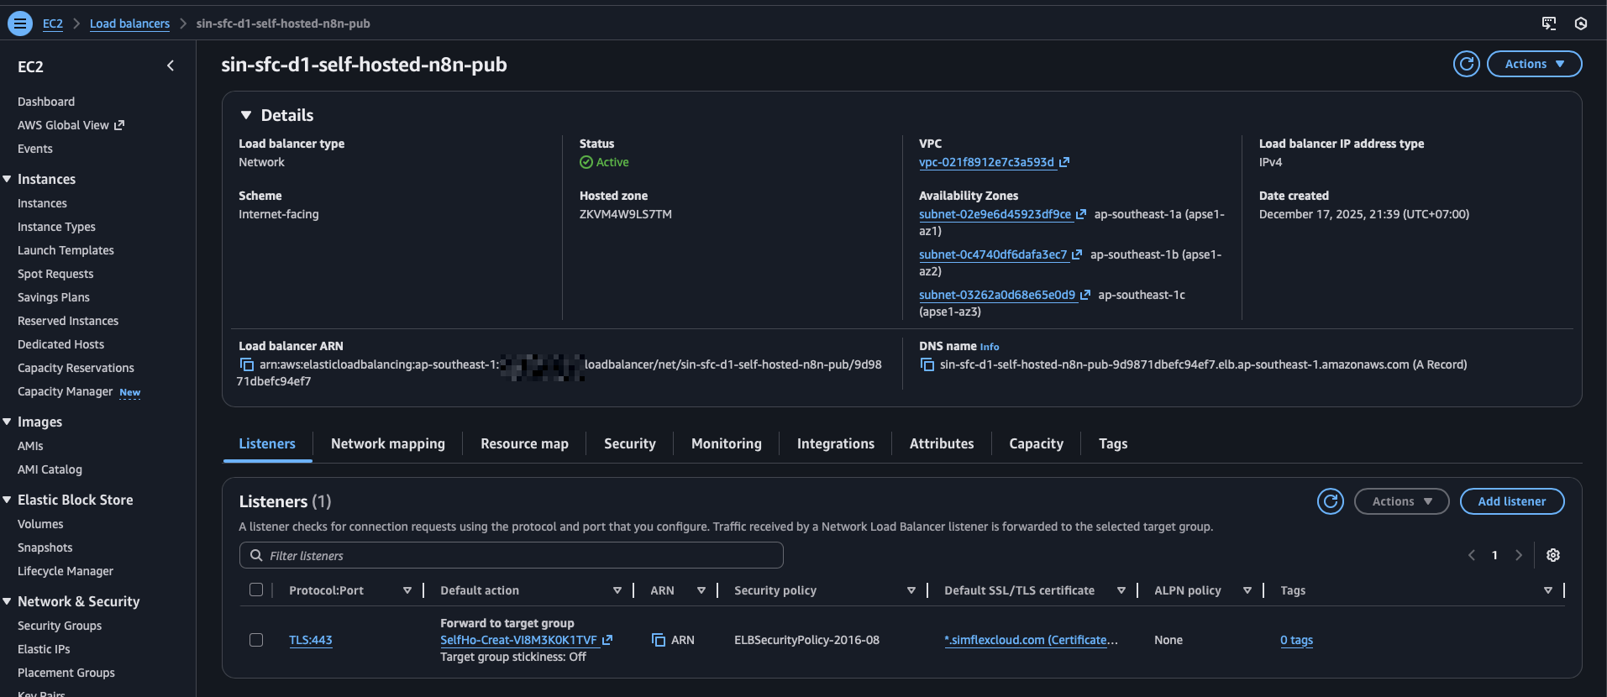Image resolution: width=1607 pixels, height=697 pixels.
Task: Copy the load balancer ARN
Action: [x=247, y=364]
